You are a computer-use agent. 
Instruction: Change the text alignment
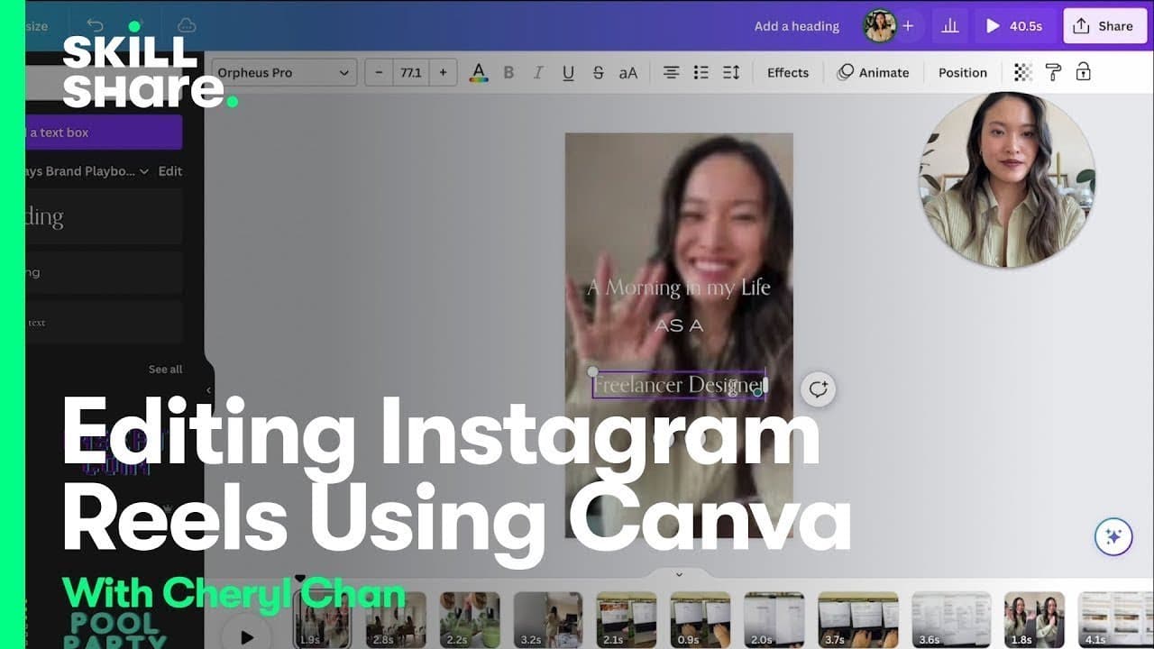(671, 73)
